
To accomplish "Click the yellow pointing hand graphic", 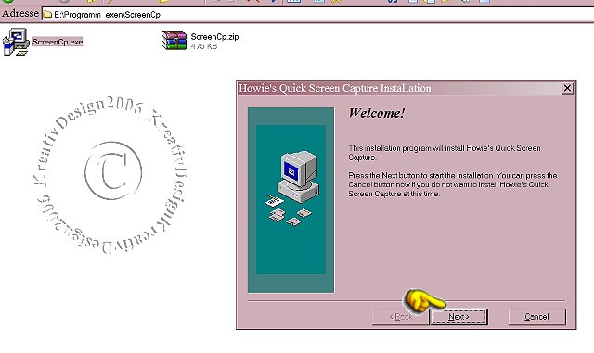I will [x=424, y=301].
